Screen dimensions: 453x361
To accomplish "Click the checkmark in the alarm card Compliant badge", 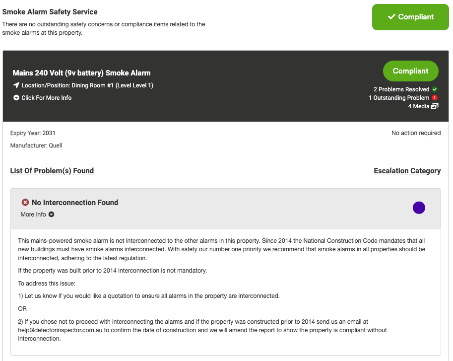I will 411,71.
